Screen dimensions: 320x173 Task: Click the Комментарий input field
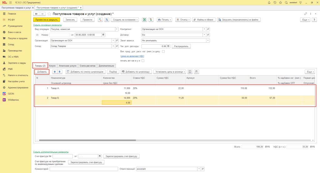pos(84,169)
